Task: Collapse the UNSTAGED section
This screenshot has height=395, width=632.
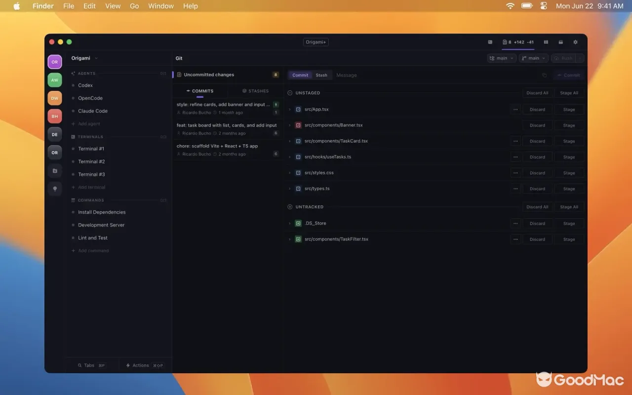Action: pos(290,93)
